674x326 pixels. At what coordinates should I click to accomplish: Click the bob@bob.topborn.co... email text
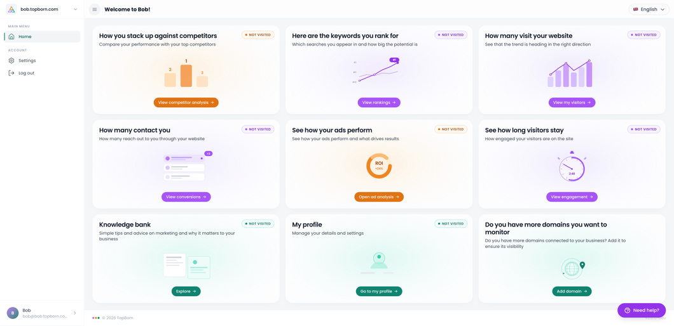coord(45,316)
